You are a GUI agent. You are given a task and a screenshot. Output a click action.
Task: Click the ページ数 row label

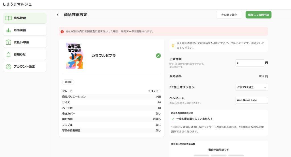[67, 108]
